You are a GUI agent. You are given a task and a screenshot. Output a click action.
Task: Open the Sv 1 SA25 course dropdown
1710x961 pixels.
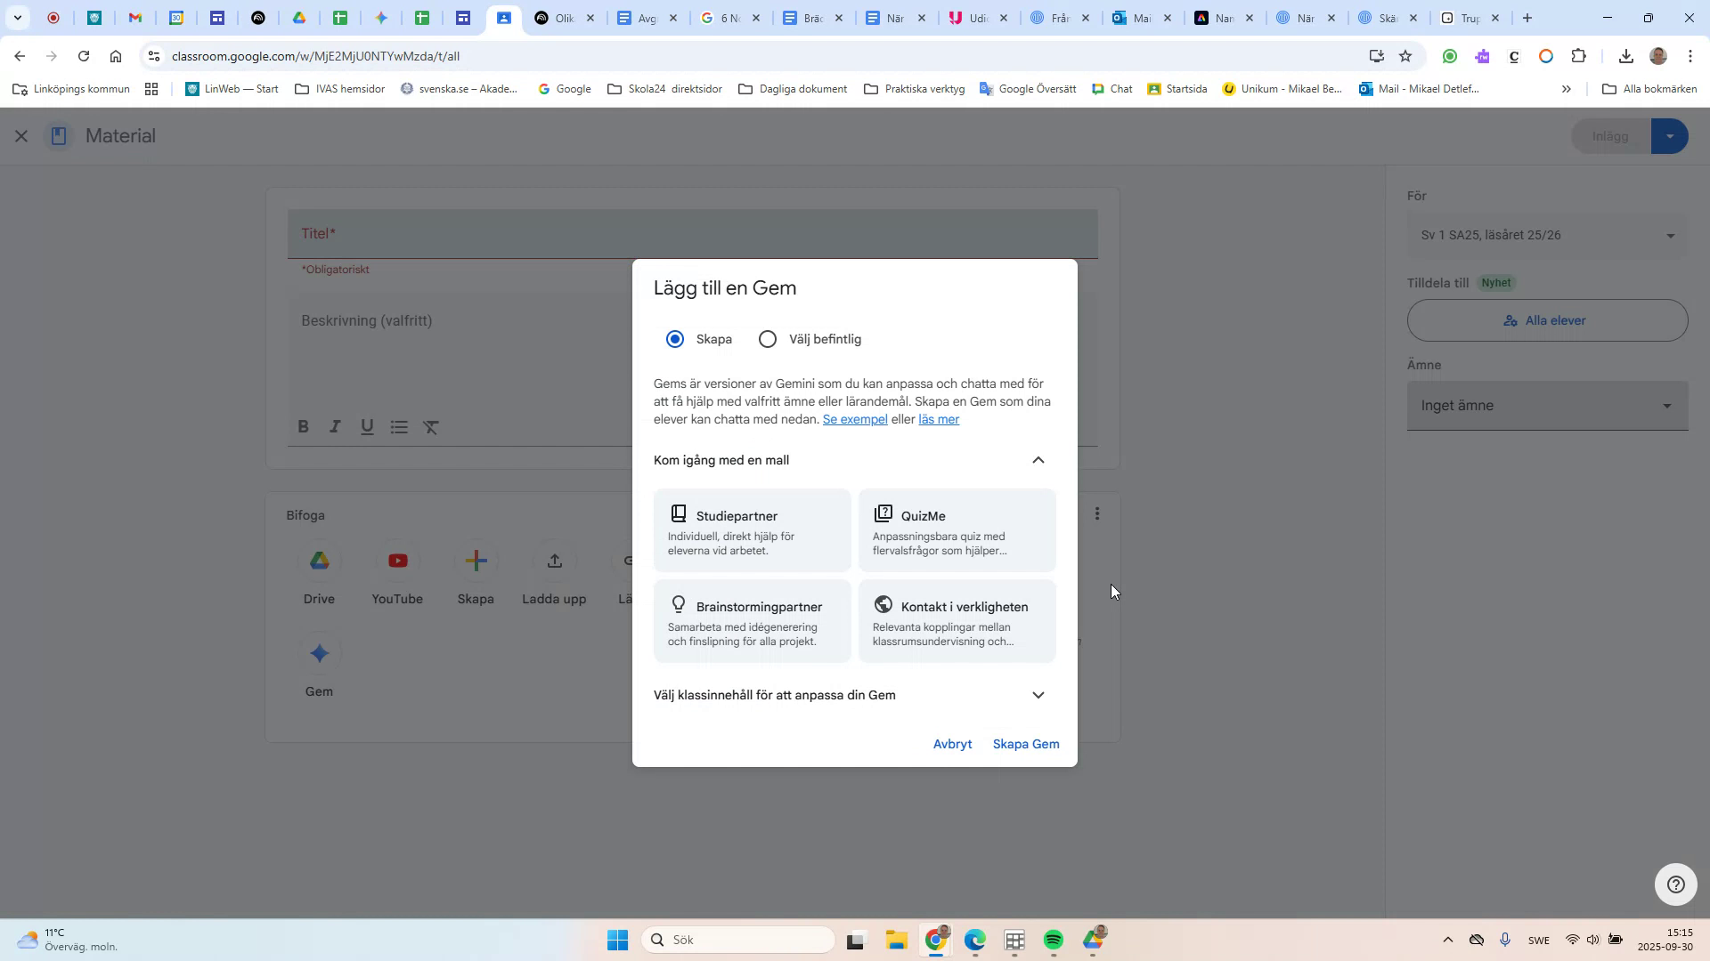pyautogui.click(x=1545, y=235)
